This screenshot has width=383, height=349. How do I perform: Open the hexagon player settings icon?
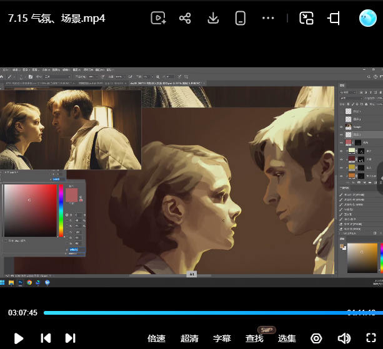316,338
